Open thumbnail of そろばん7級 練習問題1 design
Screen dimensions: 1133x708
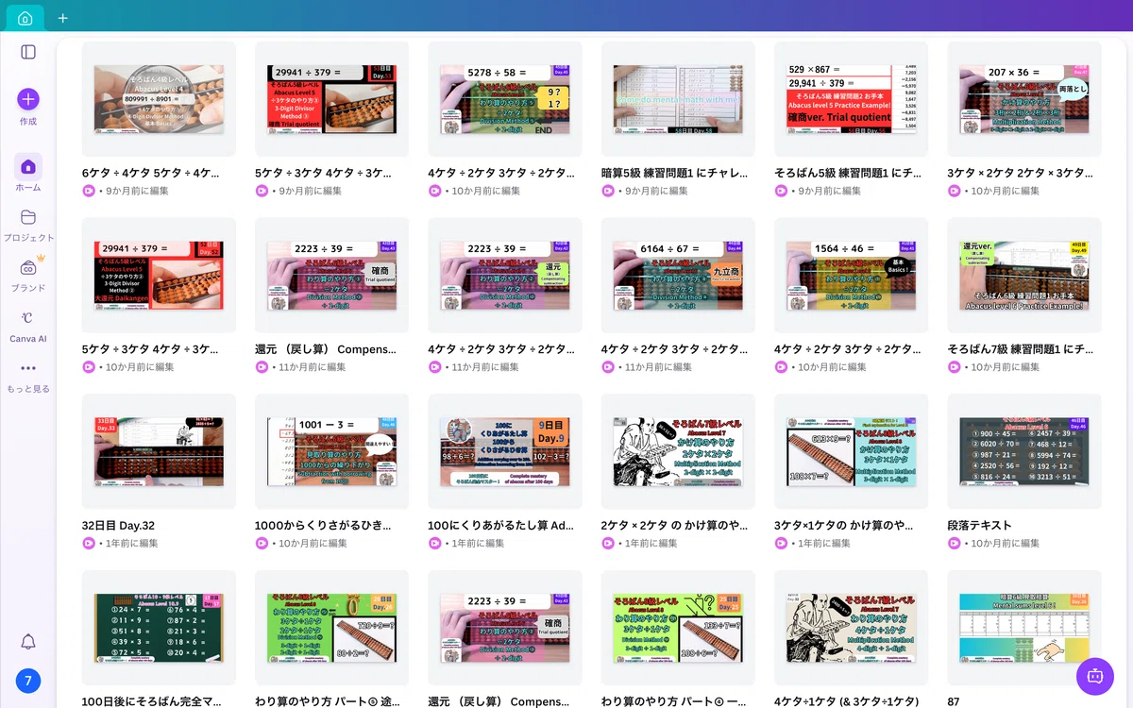point(1024,275)
